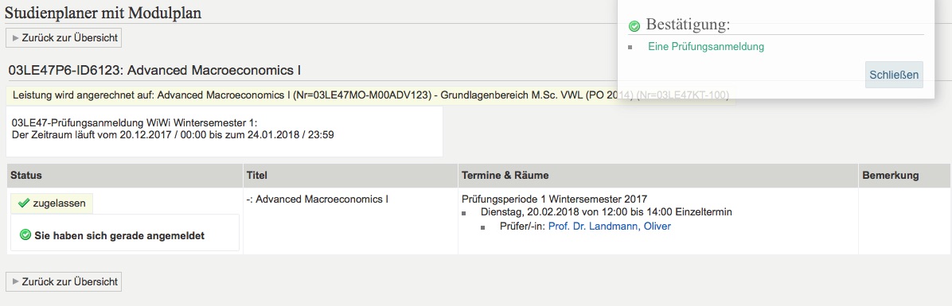Click the arrow icon in bottom Zurück button

16,282
